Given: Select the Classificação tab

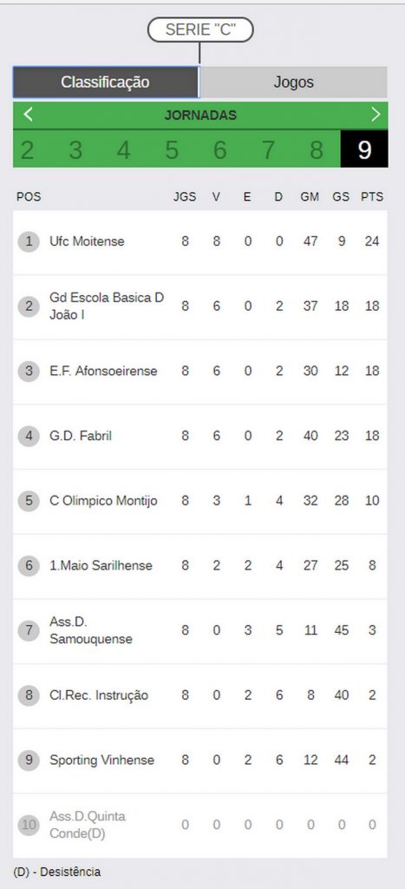Looking at the screenshot, I should tap(106, 82).
